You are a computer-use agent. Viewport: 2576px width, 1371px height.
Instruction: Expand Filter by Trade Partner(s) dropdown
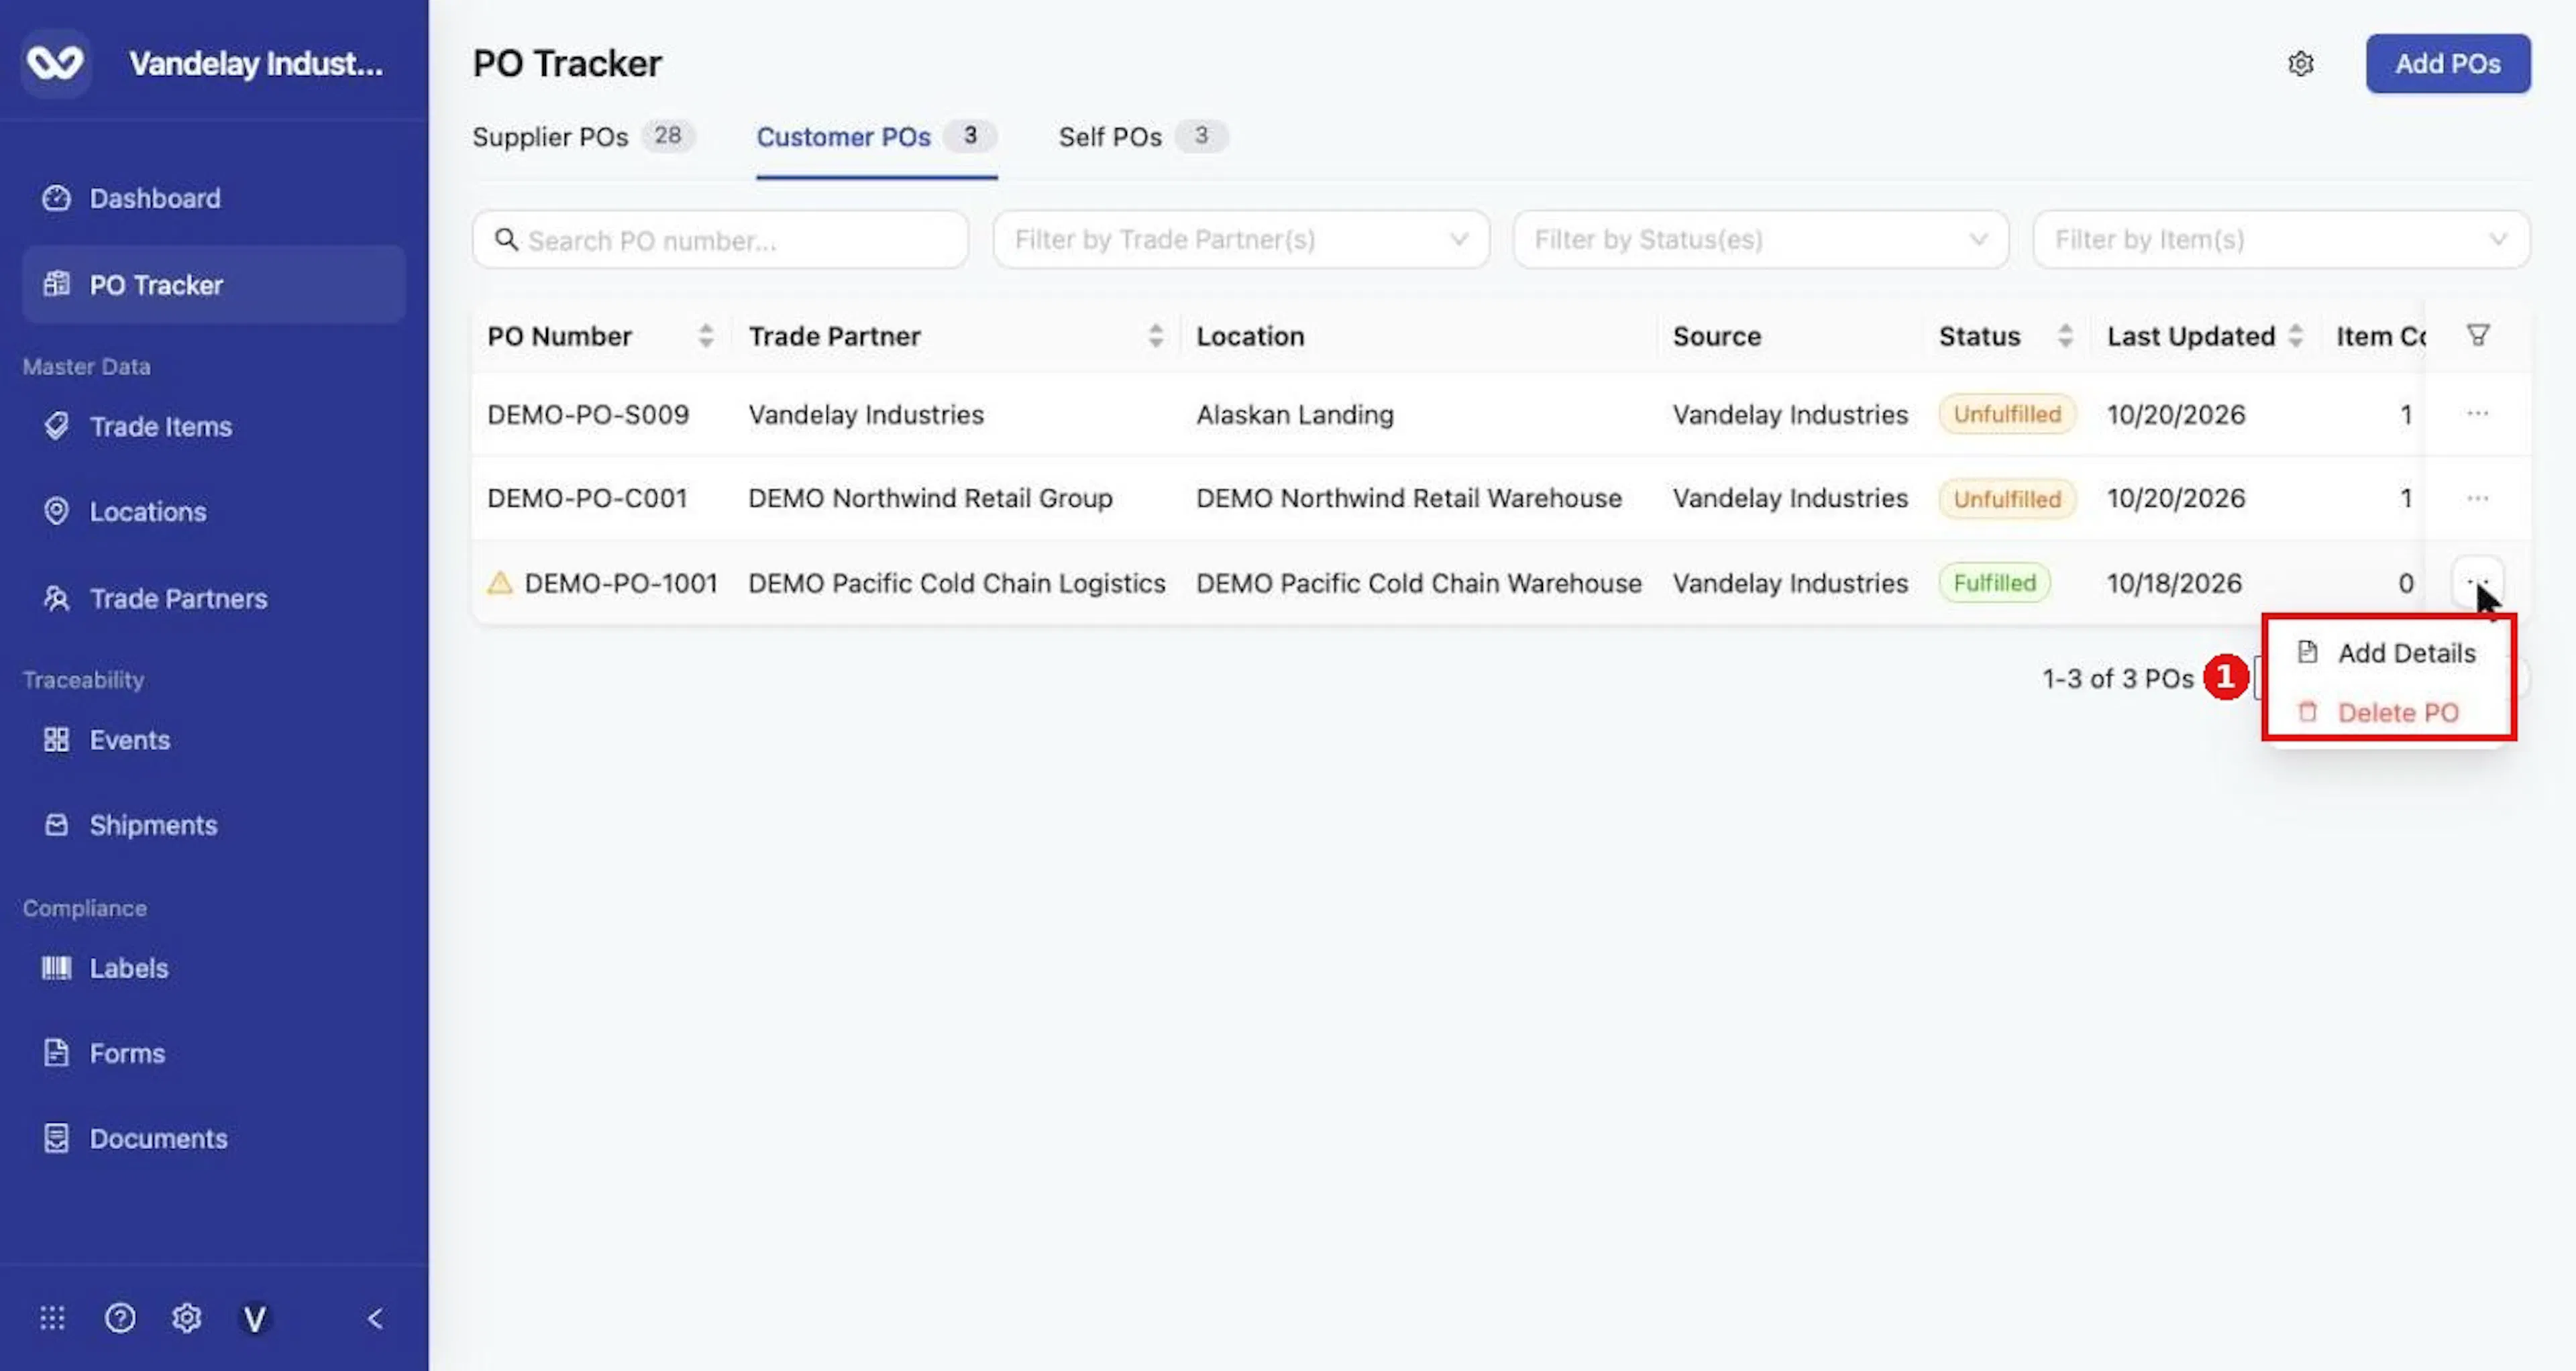click(1241, 240)
